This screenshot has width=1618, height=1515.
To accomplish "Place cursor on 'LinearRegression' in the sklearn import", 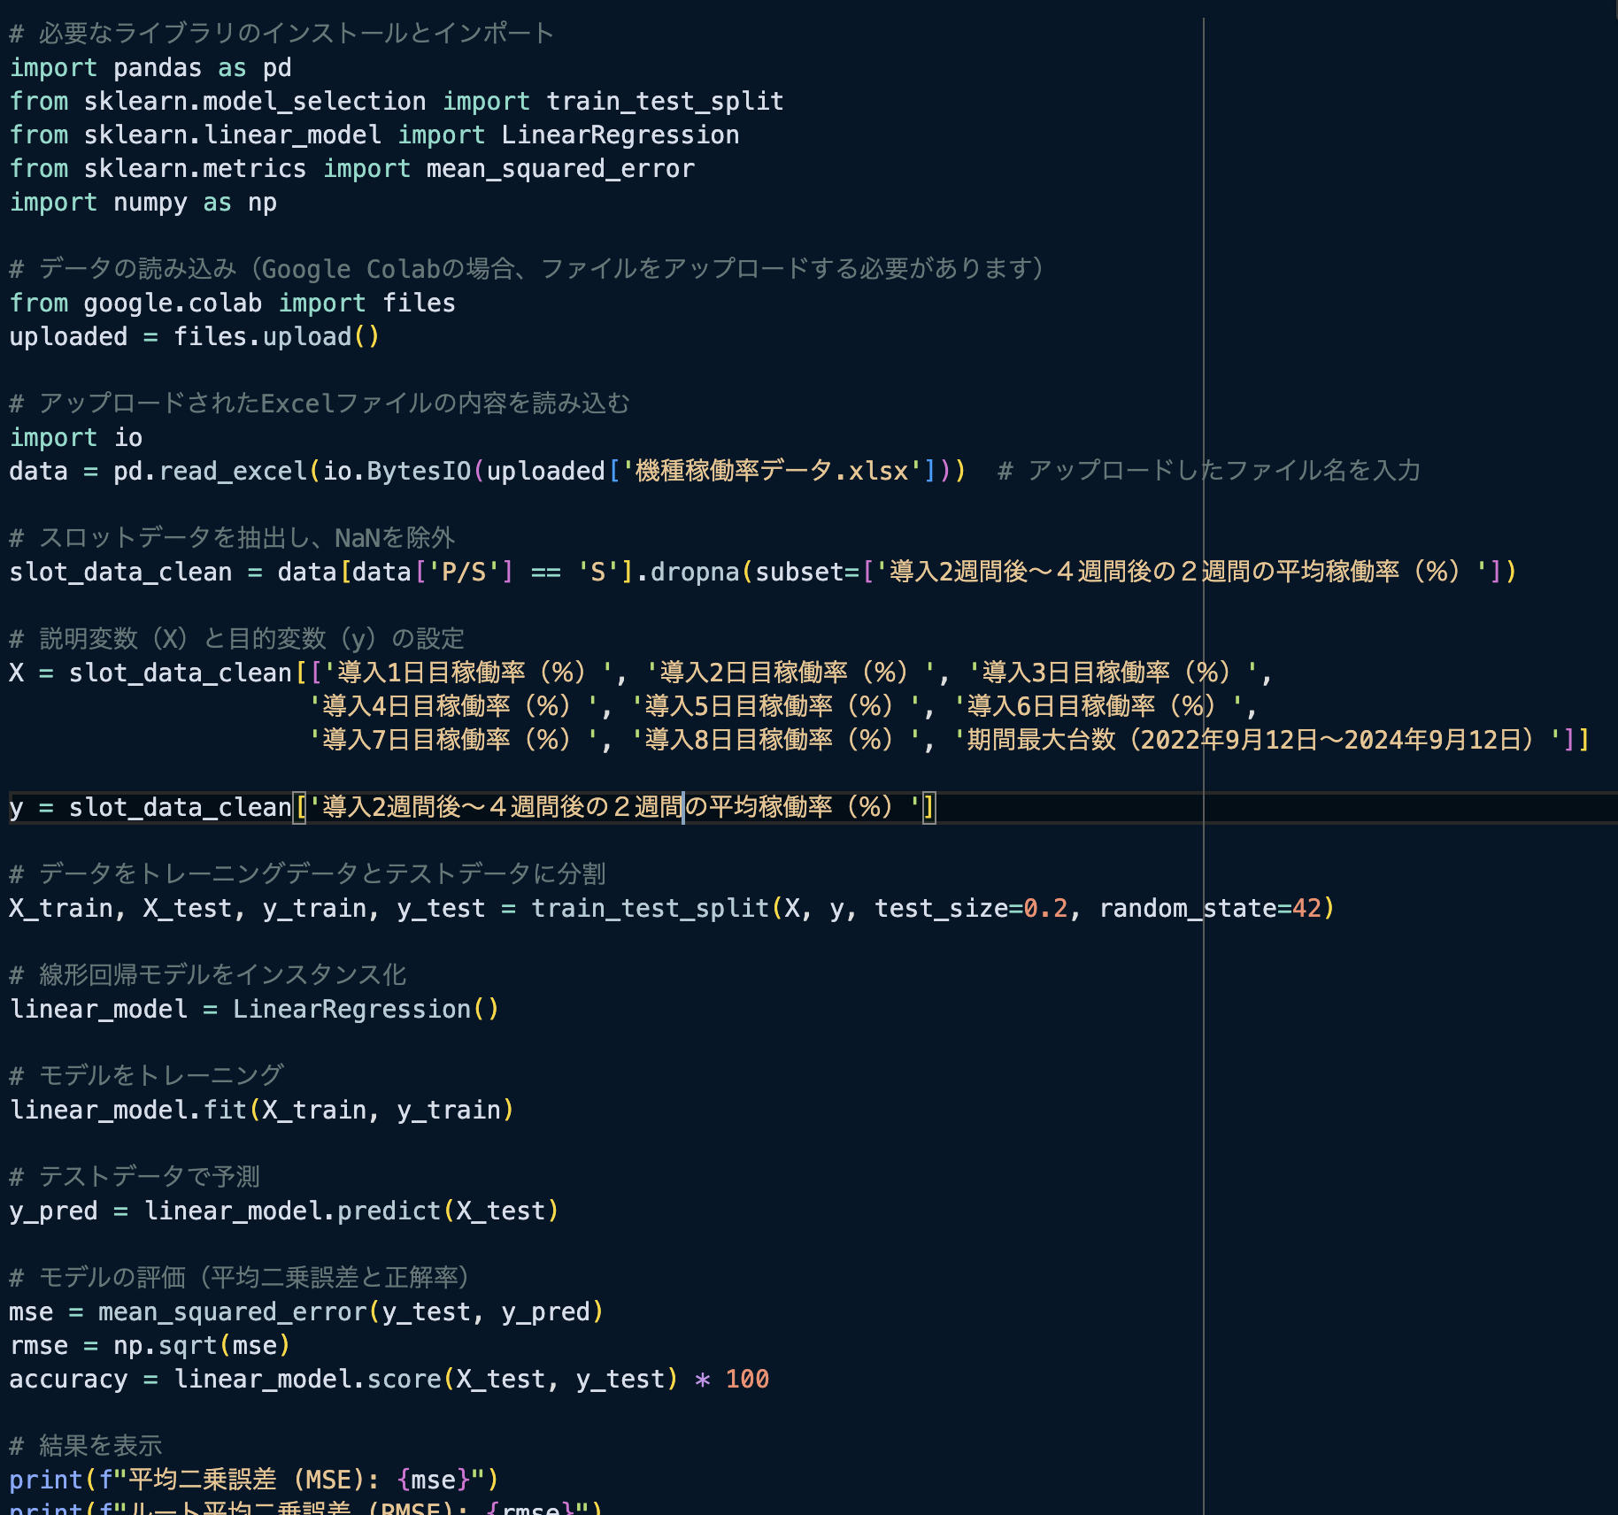I will coord(620,135).
